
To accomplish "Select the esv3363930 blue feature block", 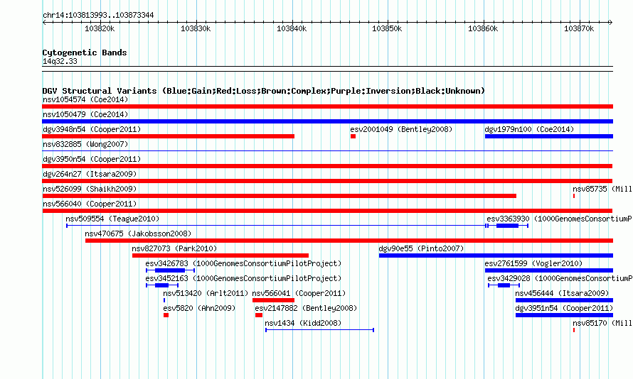I will [507, 226].
